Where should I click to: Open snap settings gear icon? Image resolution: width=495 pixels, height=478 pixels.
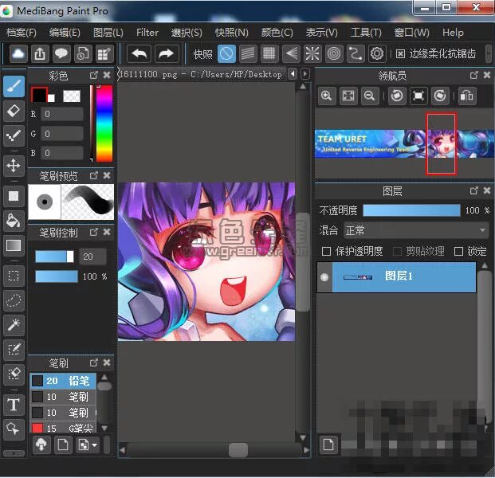[377, 54]
